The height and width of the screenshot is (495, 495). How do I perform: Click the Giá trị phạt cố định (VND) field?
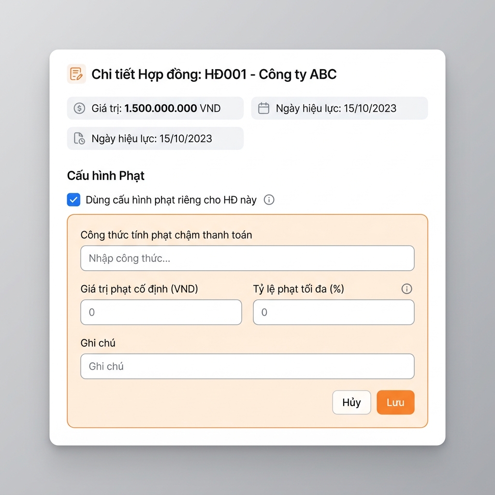[x=161, y=312]
